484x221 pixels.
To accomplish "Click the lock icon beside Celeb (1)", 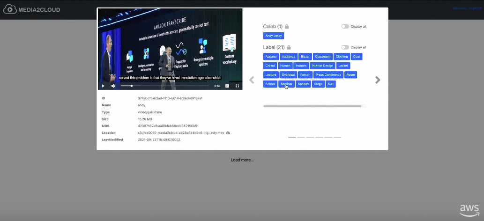I will pyautogui.click(x=287, y=27).
